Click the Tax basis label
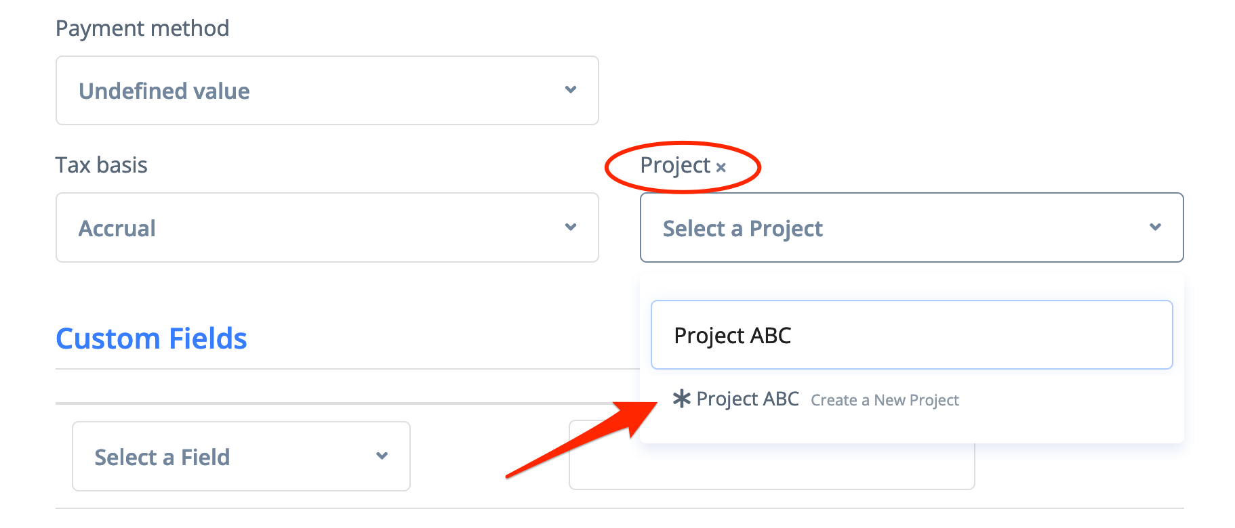The width and height of the screenshot is (1235, 528). (102, 165)
